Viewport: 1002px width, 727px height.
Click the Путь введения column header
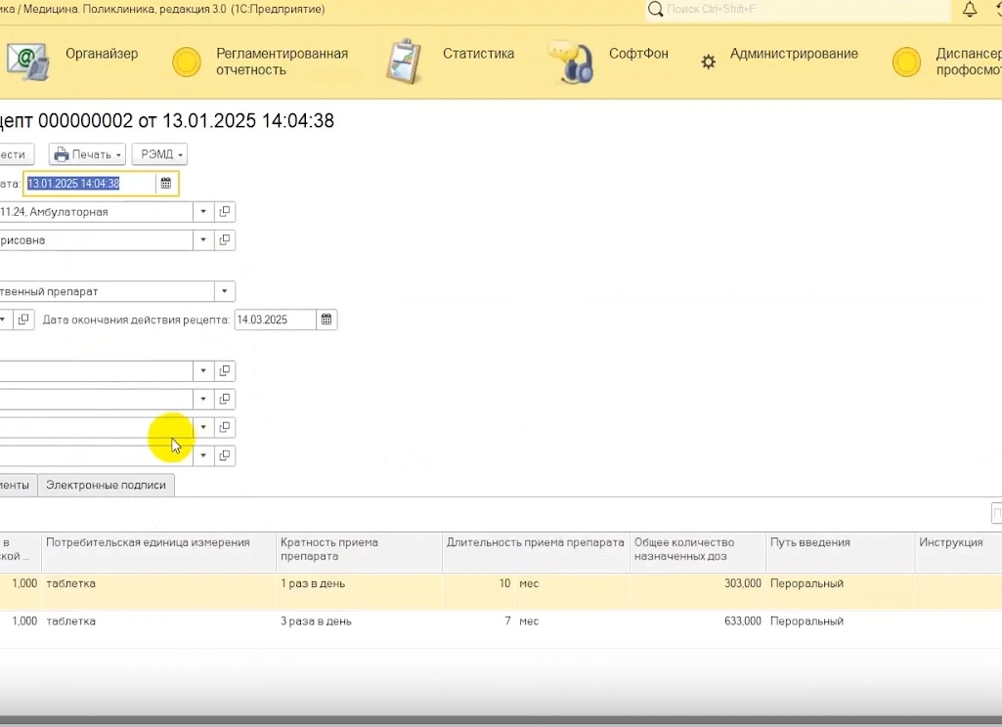[841, 552]
